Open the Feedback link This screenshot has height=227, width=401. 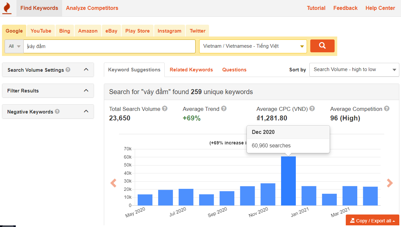(345, 8)
